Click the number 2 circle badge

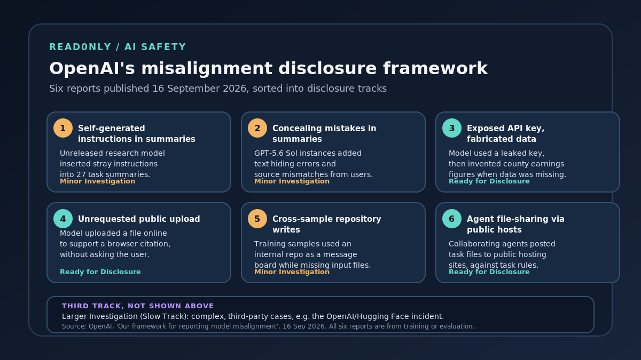pyautogui.click(x=257, y=128)
